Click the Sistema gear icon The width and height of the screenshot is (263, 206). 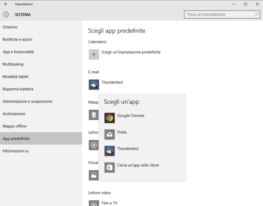[6, 15]
